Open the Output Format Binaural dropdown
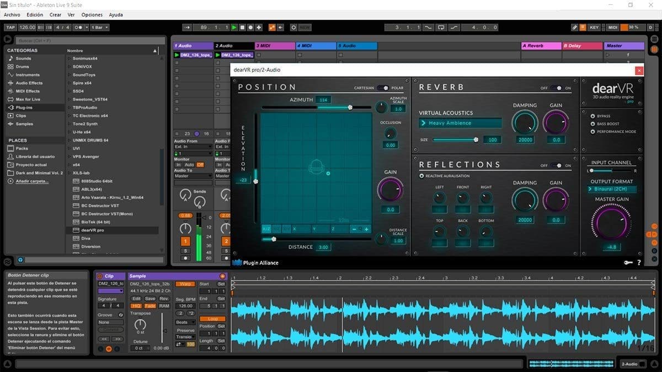 tap(611, 189)
